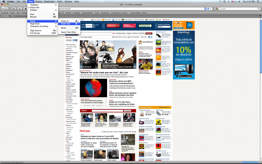Click the US flag input source icon
The image size is (262, 164).
233,2
